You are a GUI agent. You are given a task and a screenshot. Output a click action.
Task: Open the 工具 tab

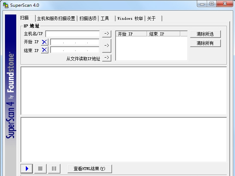coord(107,18)
